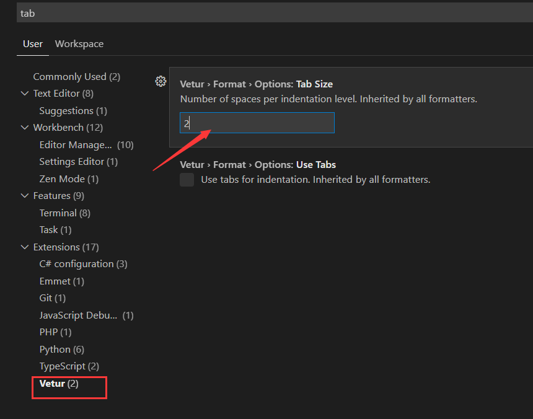Select Commonly Used settings category
This screenshot has height=419, width=533.
click(69, 76)
